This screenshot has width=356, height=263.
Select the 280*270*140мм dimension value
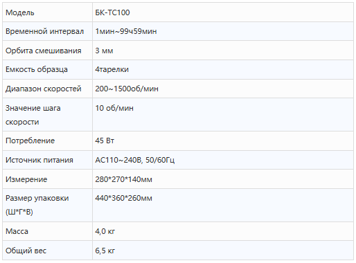coord(123,179)
